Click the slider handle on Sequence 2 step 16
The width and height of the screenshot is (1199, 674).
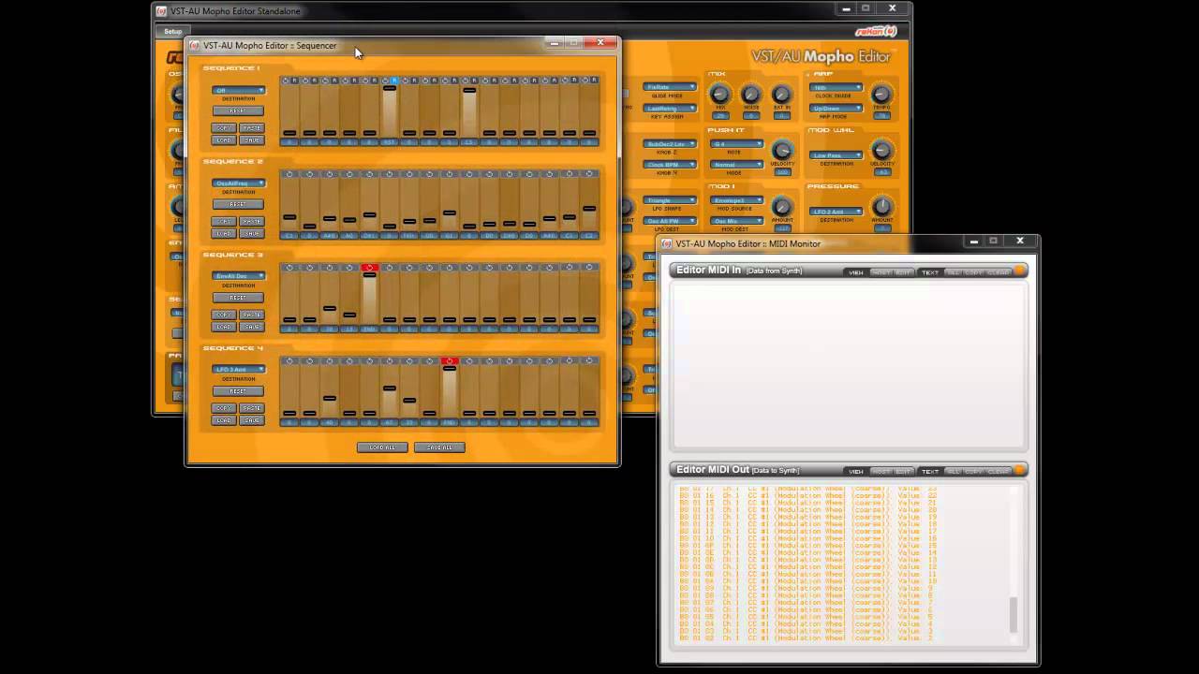pos(589,209)
